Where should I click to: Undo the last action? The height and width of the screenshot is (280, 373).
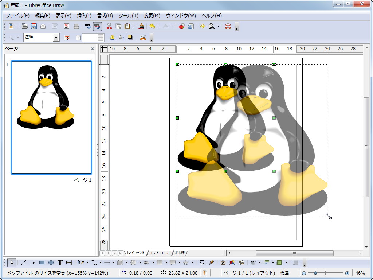pos(152,26)
